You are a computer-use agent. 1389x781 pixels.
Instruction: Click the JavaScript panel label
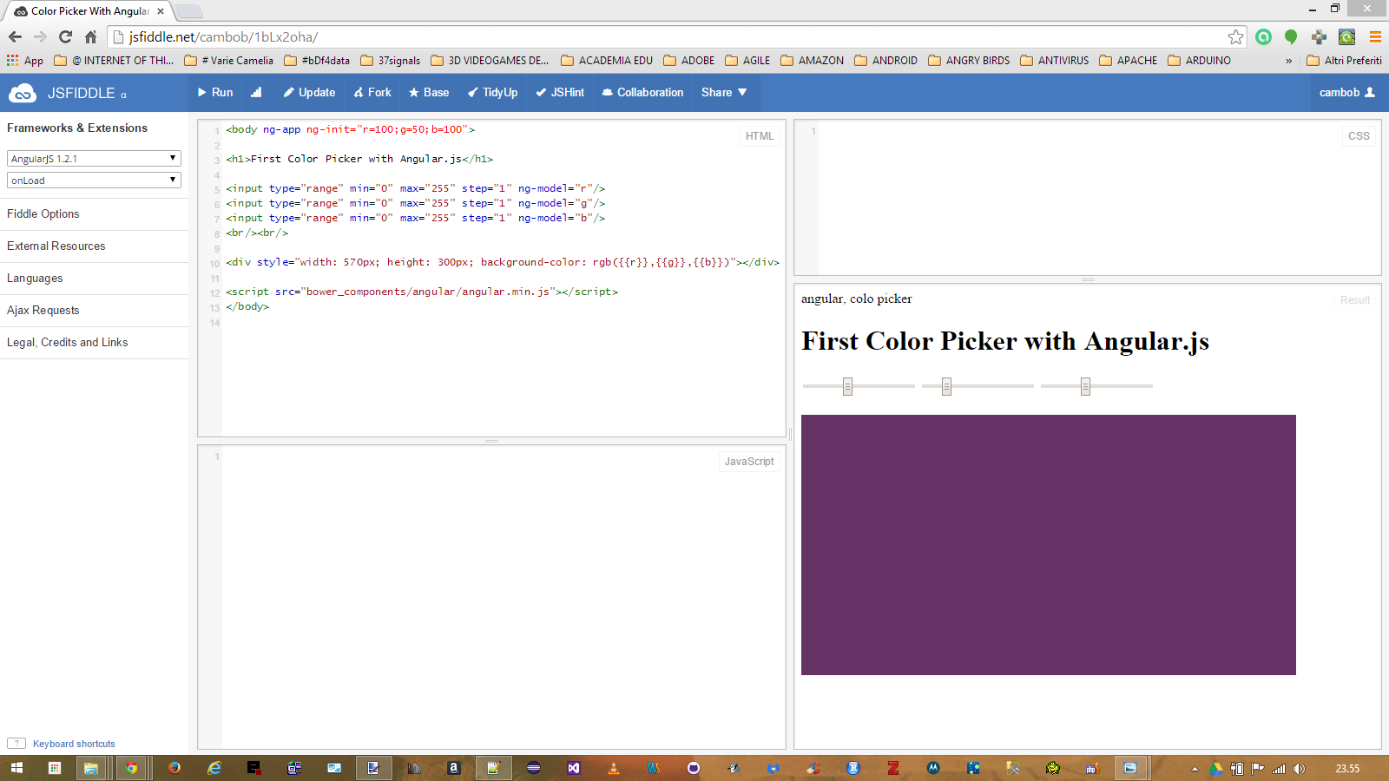coord(749,462)
